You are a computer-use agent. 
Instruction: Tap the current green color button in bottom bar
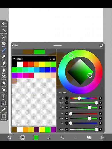(36, 137)
